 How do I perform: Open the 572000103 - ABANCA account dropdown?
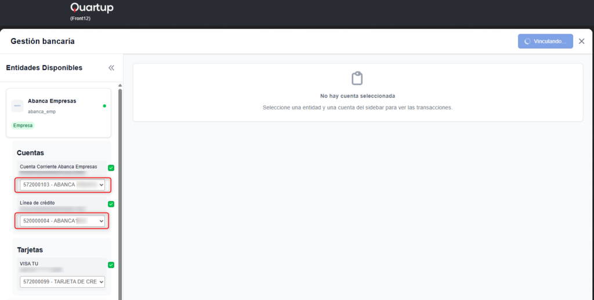[63, 185]
